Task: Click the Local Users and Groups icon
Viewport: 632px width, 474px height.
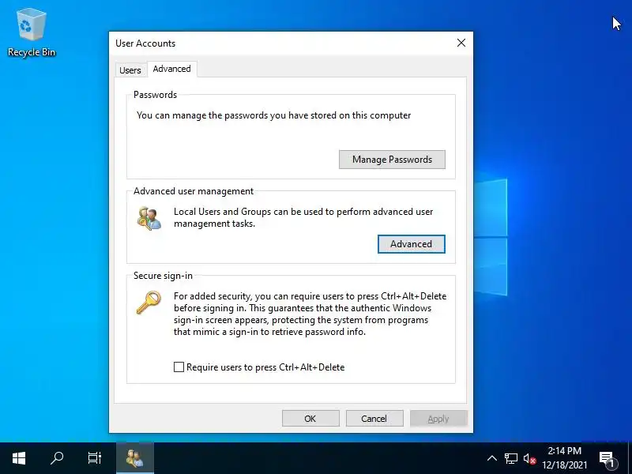Action: [x=149, y=219]
